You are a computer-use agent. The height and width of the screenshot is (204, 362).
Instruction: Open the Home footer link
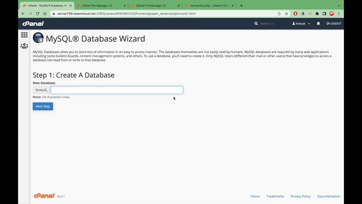[255, 196]
